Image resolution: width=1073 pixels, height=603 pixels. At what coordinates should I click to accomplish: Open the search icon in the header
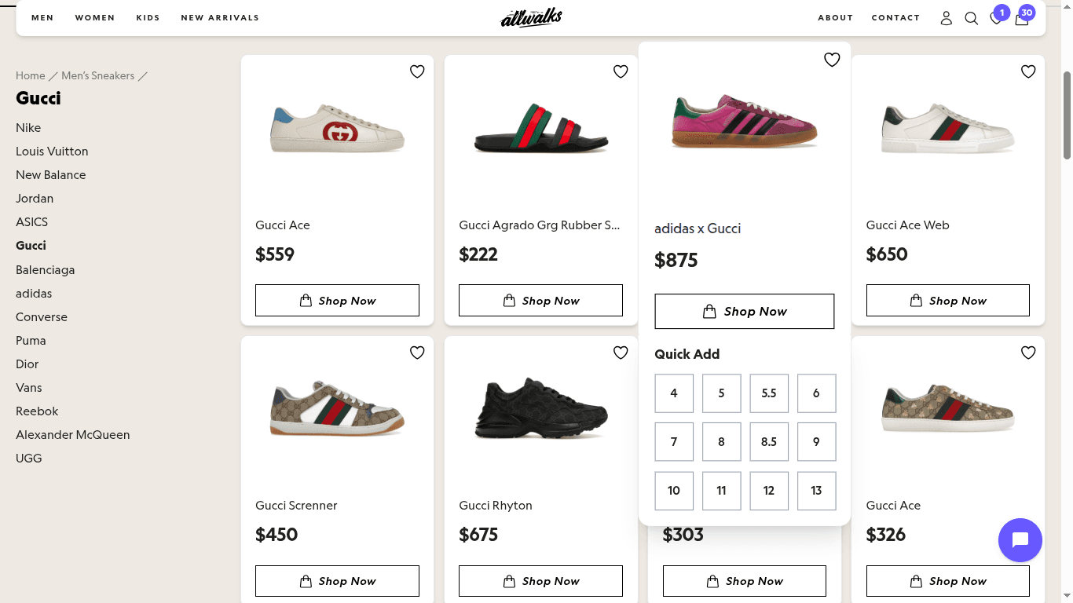tap(972, 17)
